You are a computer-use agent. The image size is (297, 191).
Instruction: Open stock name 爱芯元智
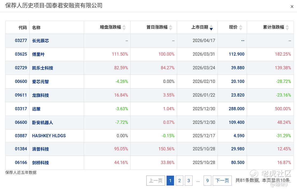click(40, 82)
